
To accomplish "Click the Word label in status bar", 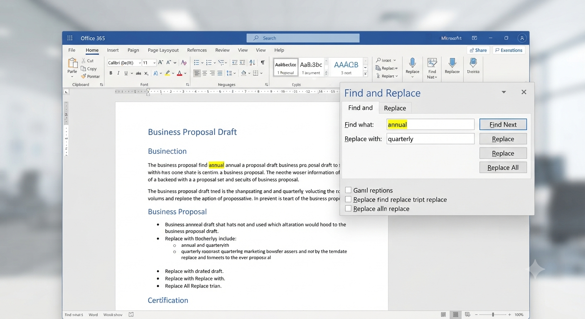I will click(x=93, y=315).
